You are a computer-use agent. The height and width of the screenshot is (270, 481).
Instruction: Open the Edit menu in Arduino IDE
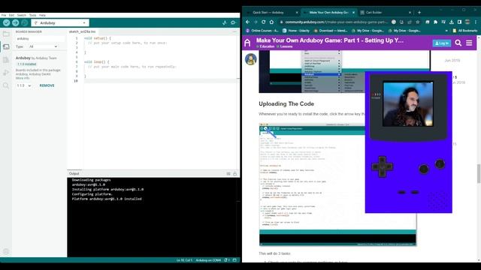pyautogui.click(x=11, y=15)
